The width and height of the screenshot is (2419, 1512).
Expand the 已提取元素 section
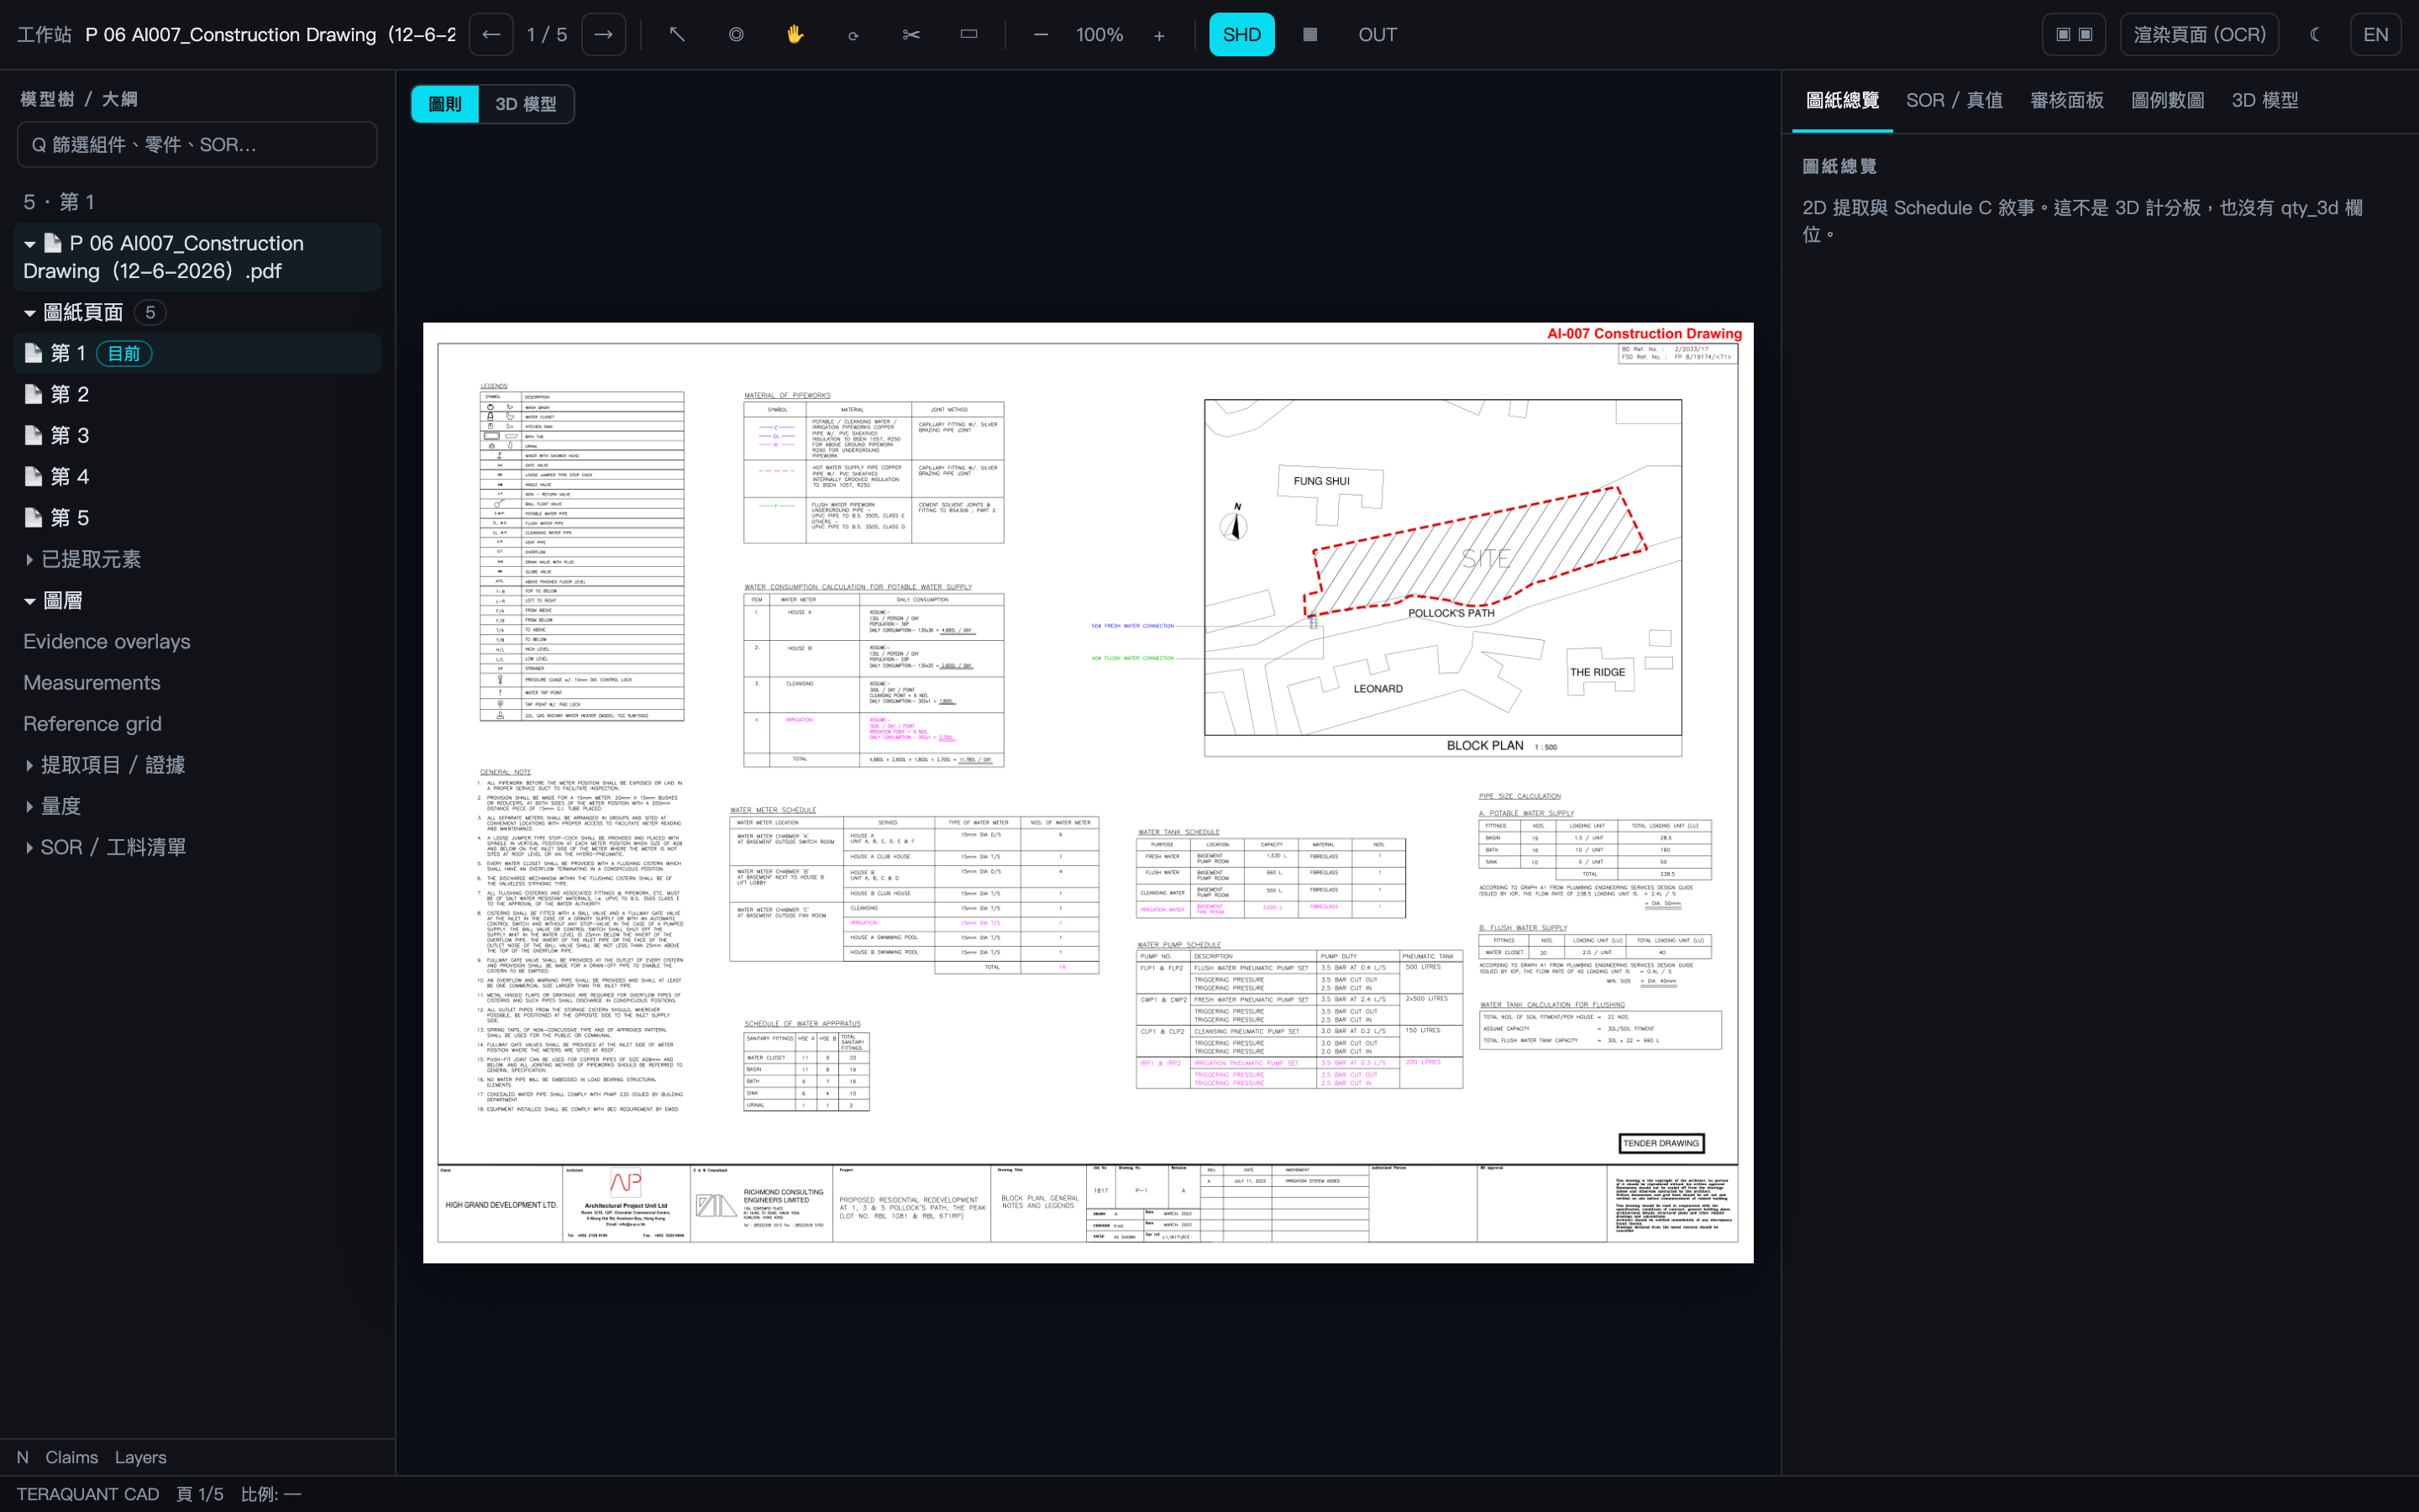coord(30,560)
